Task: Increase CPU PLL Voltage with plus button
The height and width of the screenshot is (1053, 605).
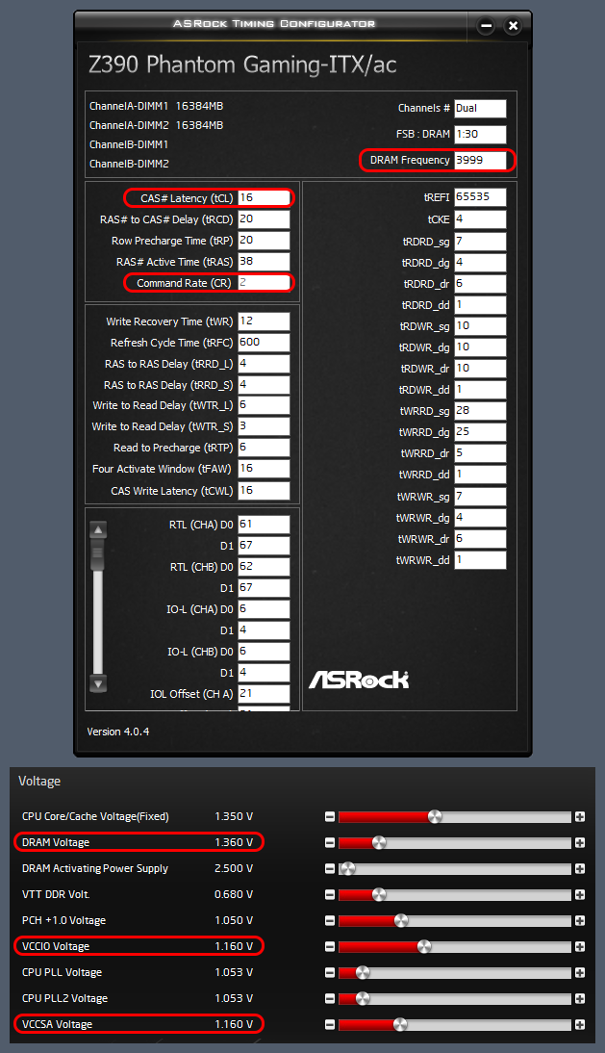Action: pos(580,972)
